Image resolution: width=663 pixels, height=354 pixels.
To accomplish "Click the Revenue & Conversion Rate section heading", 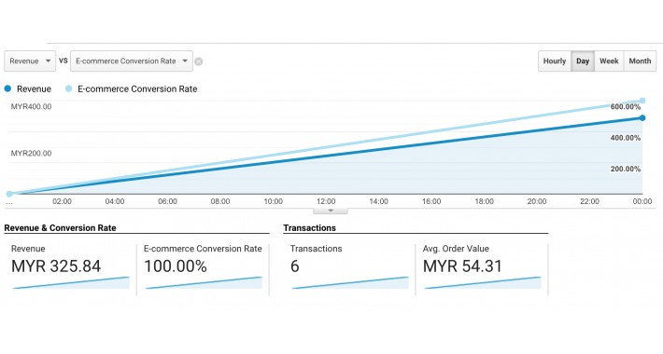I will click(x=60, y=228).
